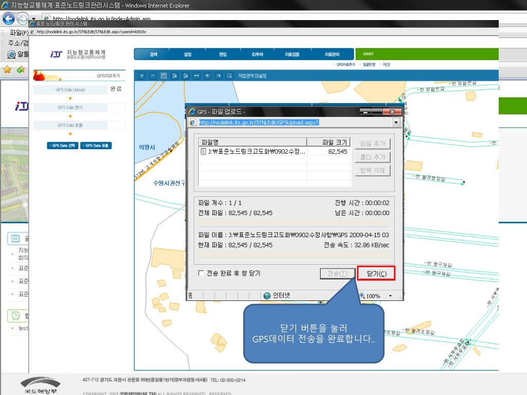This screenshot has width=527, height=395.
Task: Click the 항목 삭제 button
Action: pyautogui.click(x=373, y=171)
